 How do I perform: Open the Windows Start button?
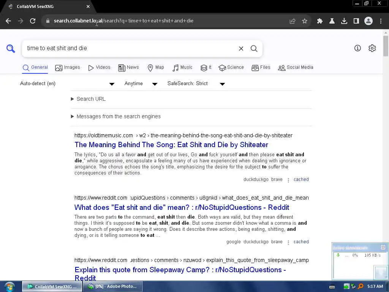9,287
